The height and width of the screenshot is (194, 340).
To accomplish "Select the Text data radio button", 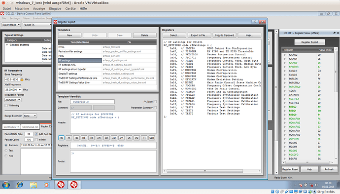I will [6, 151].
